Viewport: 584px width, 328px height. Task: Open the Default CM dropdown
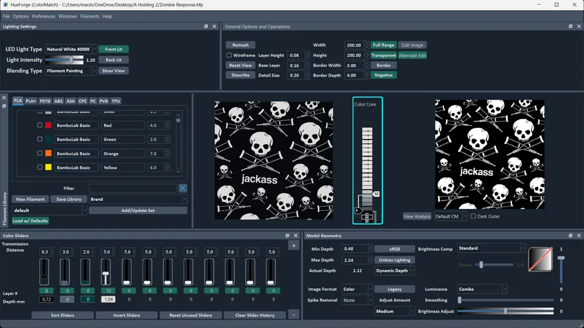(450, 217)
